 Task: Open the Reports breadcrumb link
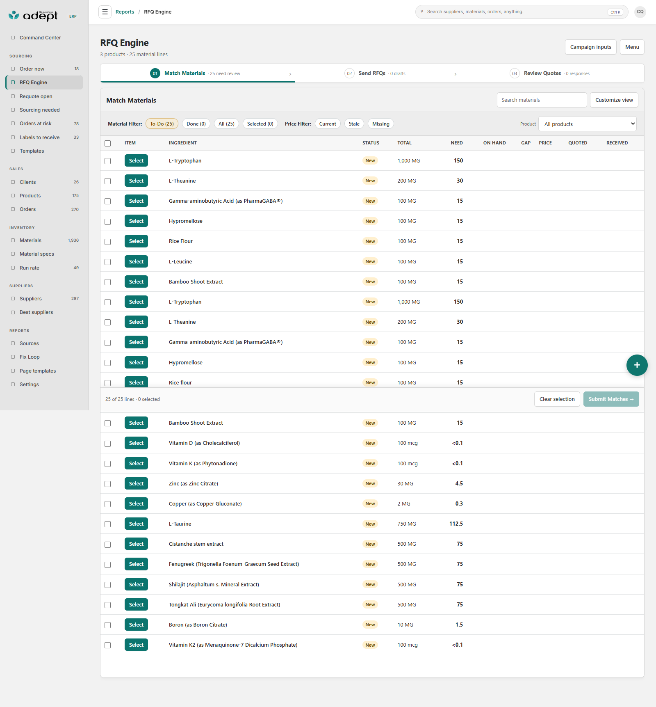pyautogui.click(x=125, y=12)
